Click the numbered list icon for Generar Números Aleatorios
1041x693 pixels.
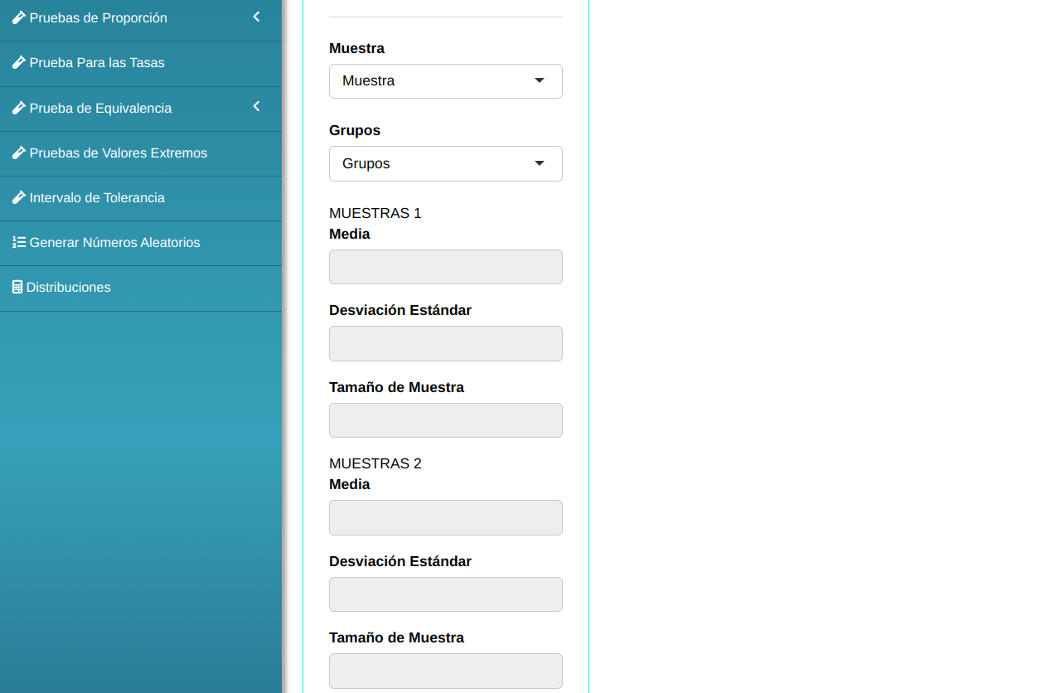(18, 242)
